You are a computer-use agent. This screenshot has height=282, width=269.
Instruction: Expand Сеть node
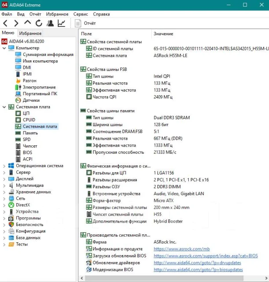click(4, 199)
